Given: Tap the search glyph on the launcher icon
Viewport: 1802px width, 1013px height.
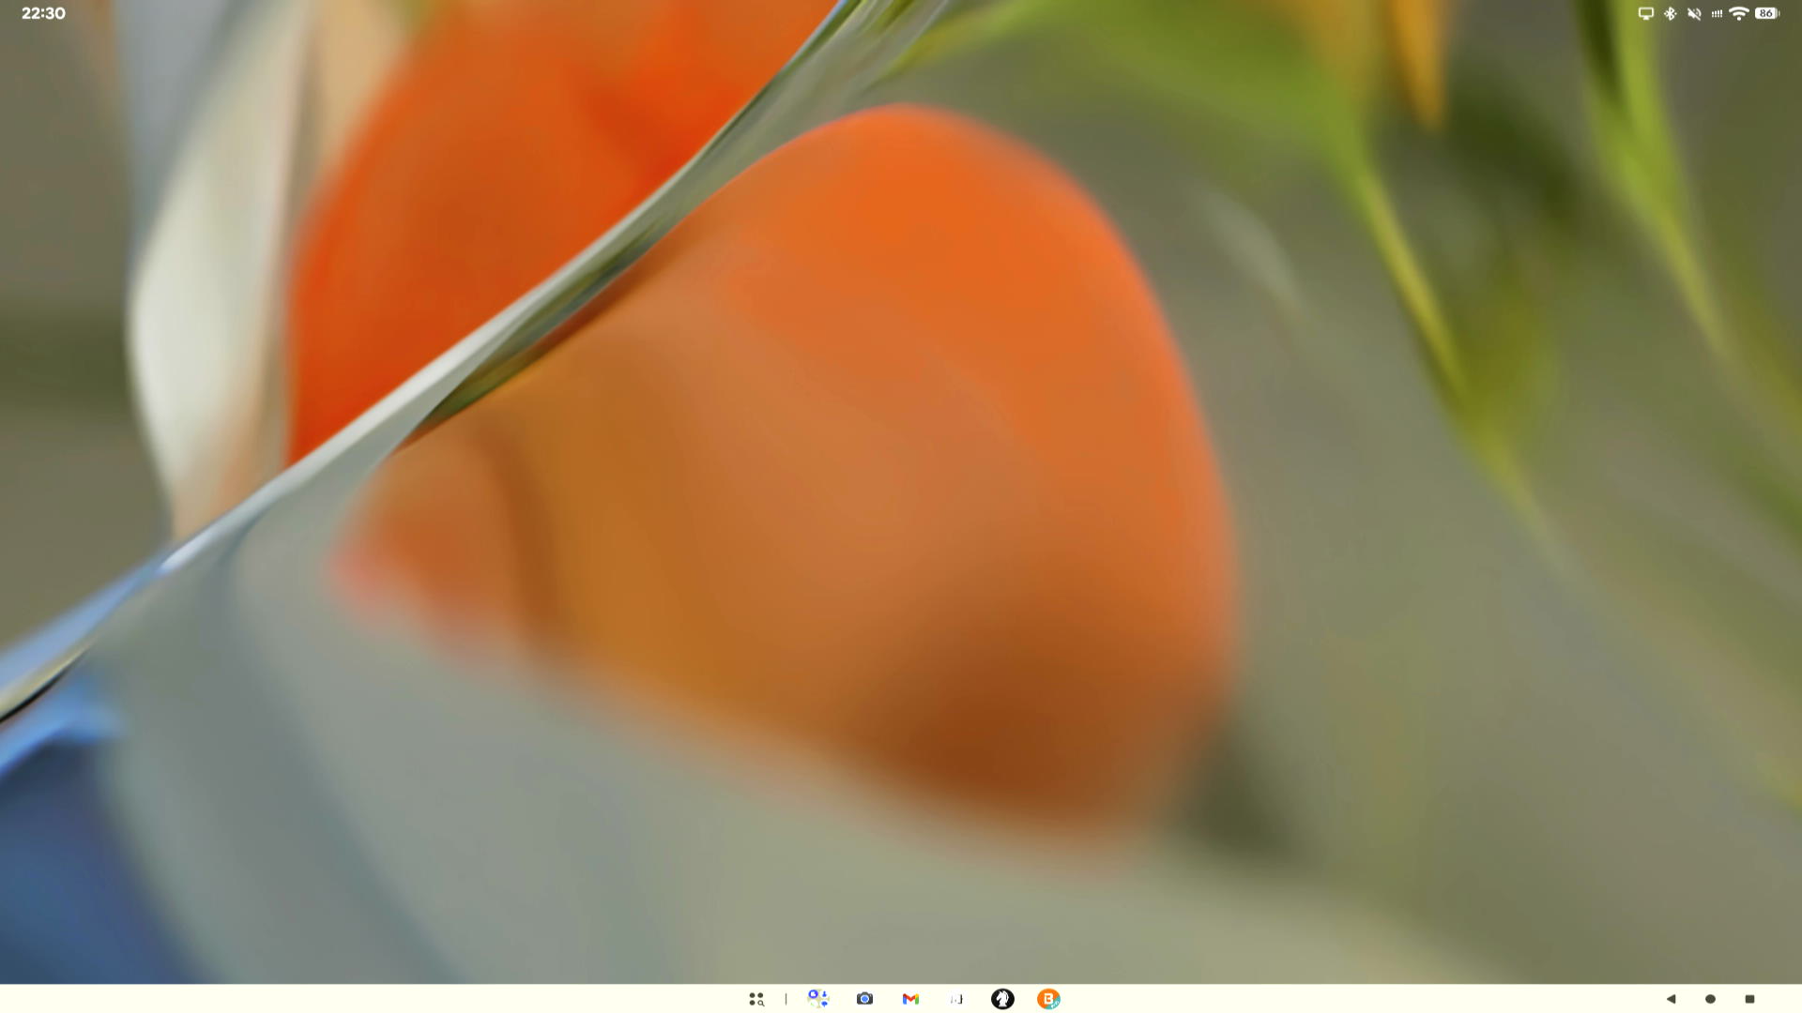Looking at the screenshot, I should [x=761, y=1005].
